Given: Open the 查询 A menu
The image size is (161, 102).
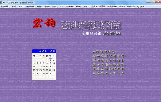Looking at the screenshot, I should coord(86,6).
